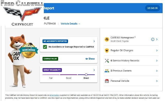Screen dimensions: 165x101
Task: Click the Homegrown Scott Clark Toyota gold badge
Action: point(29,51)
